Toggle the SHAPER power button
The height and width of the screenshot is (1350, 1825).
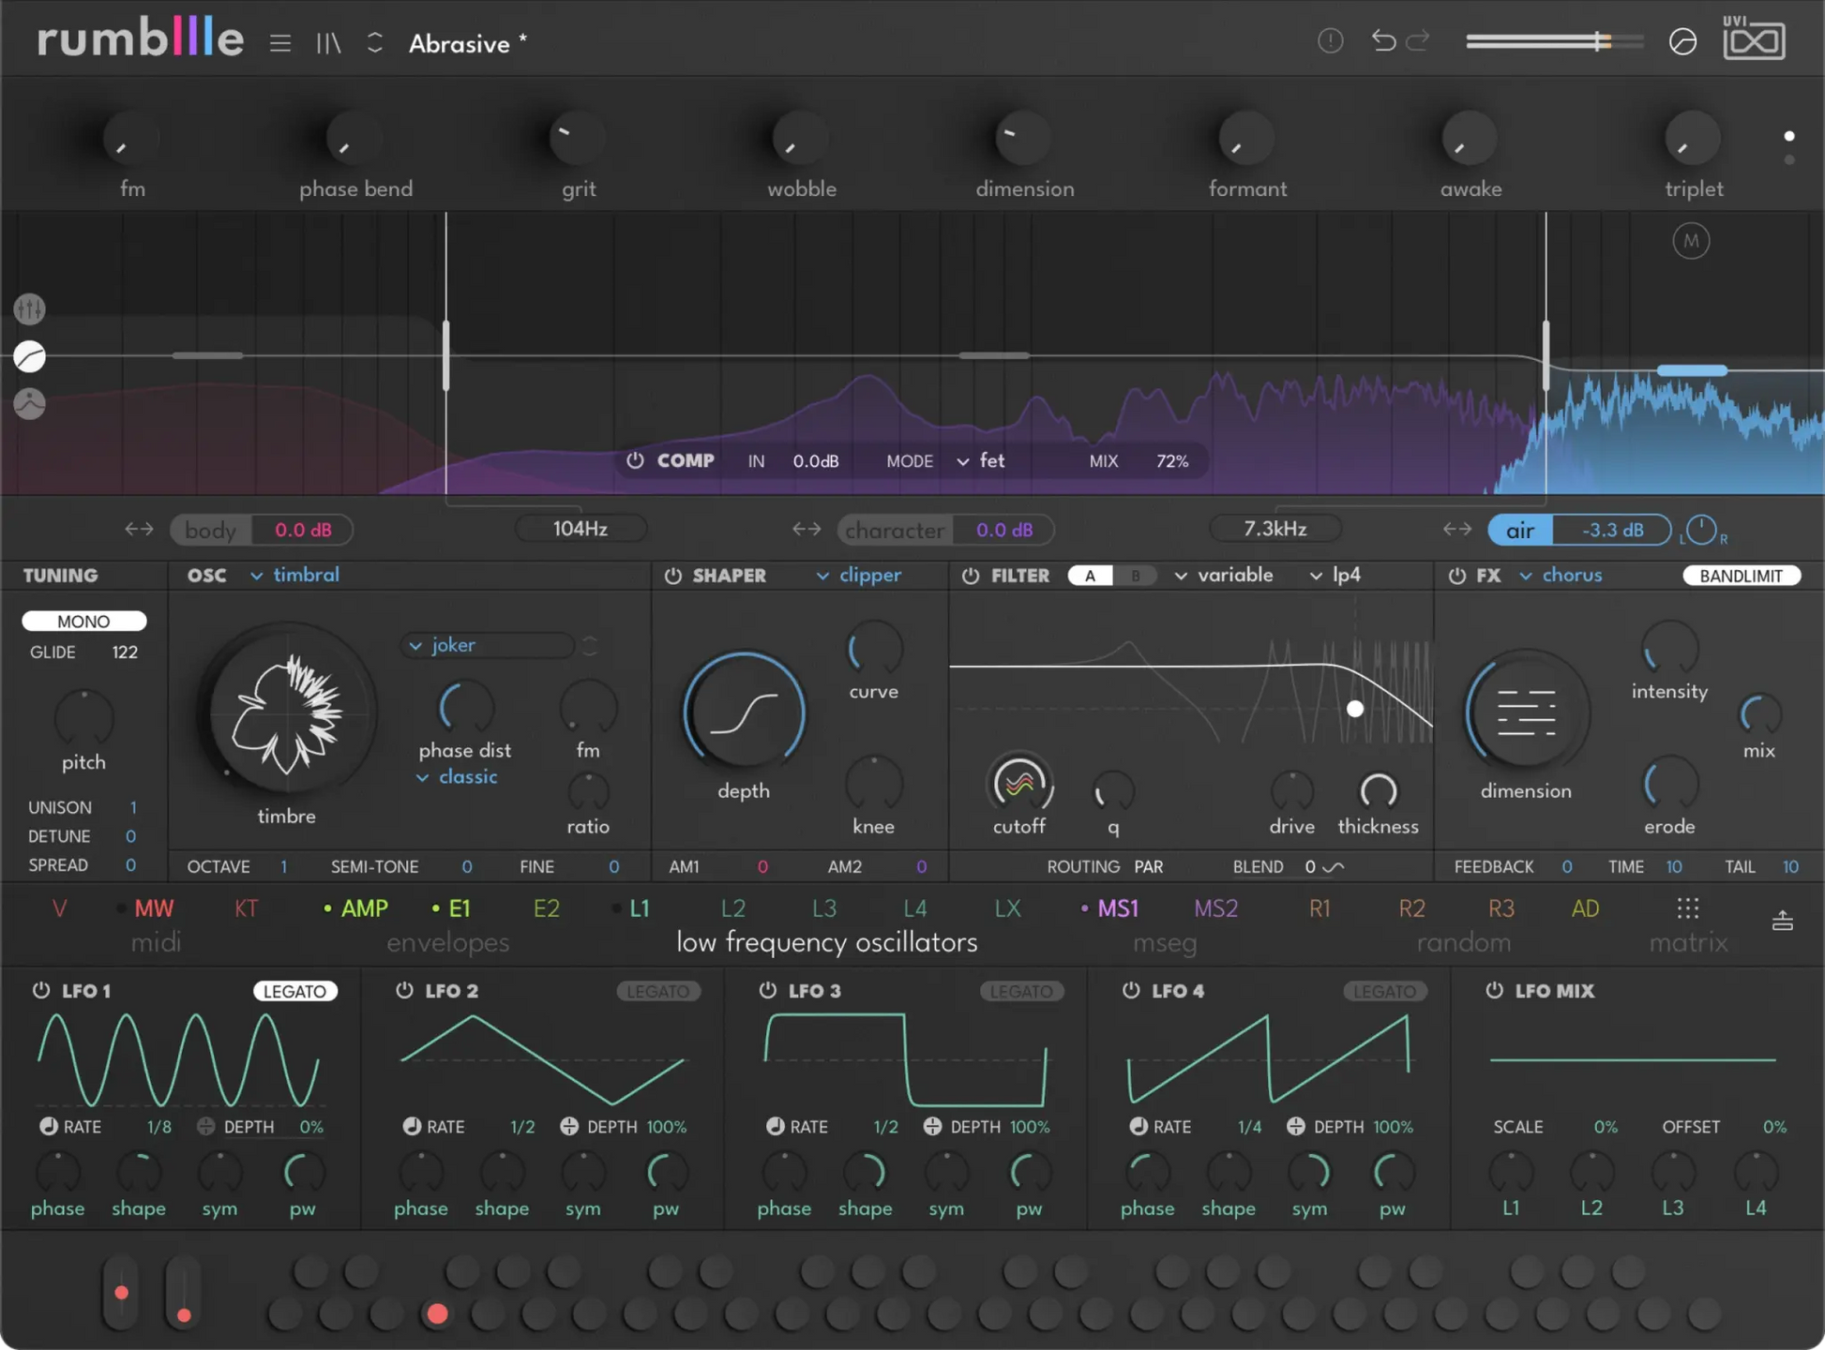672,576
